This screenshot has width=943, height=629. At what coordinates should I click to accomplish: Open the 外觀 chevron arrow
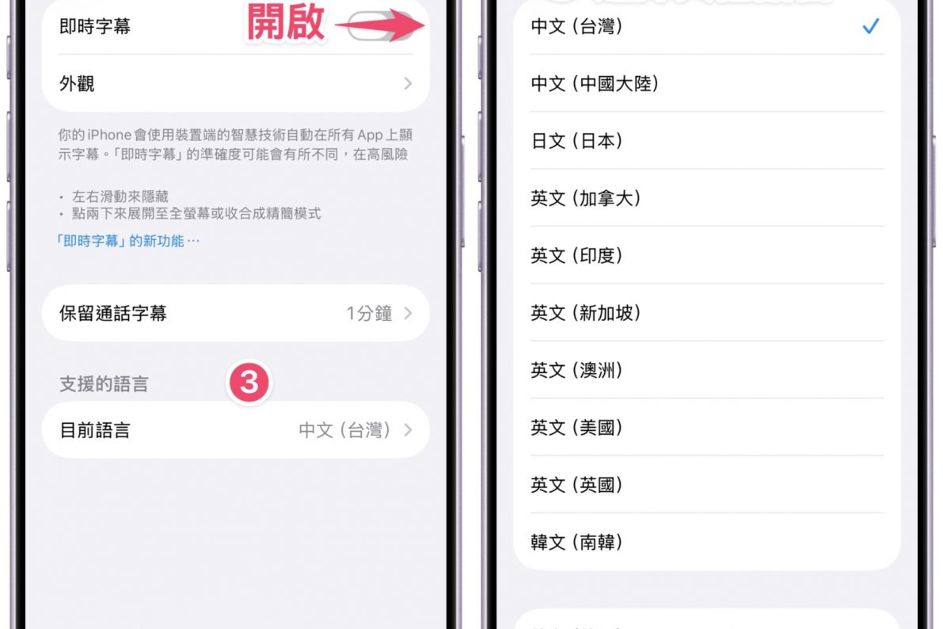(408, 83)
